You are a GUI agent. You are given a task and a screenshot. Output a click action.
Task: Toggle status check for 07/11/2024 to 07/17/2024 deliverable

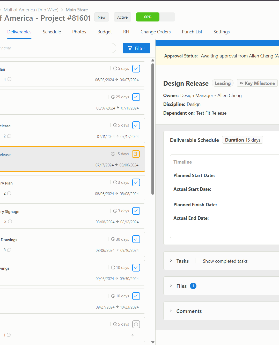(136, 125)
